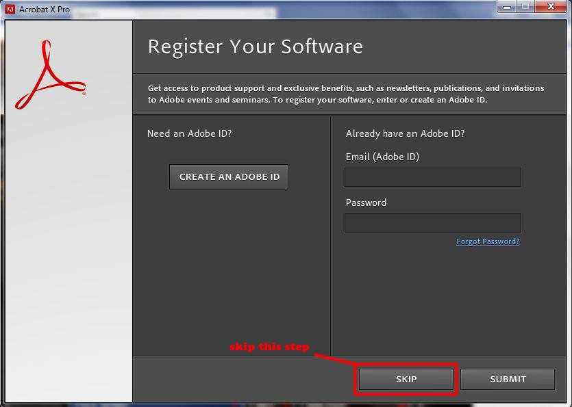Click the "Already have an Adobe ID?" text
This screenshot has width=572, height=407.
(405, 133)
